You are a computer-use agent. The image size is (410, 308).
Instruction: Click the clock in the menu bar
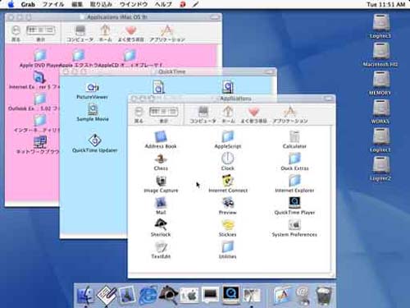385,4
